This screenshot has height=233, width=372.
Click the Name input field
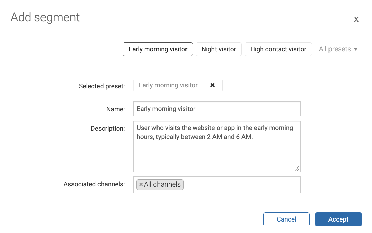[x=217, y=109]
